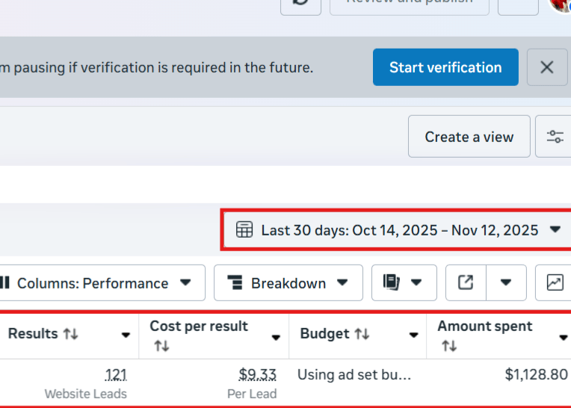The image size is (571, 408).
Task: Click the export icon button
Action: pos(466,282)
